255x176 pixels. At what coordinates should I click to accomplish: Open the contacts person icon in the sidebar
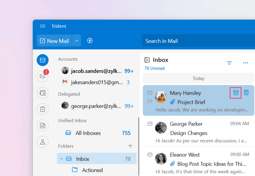click(x=43, y=142)
